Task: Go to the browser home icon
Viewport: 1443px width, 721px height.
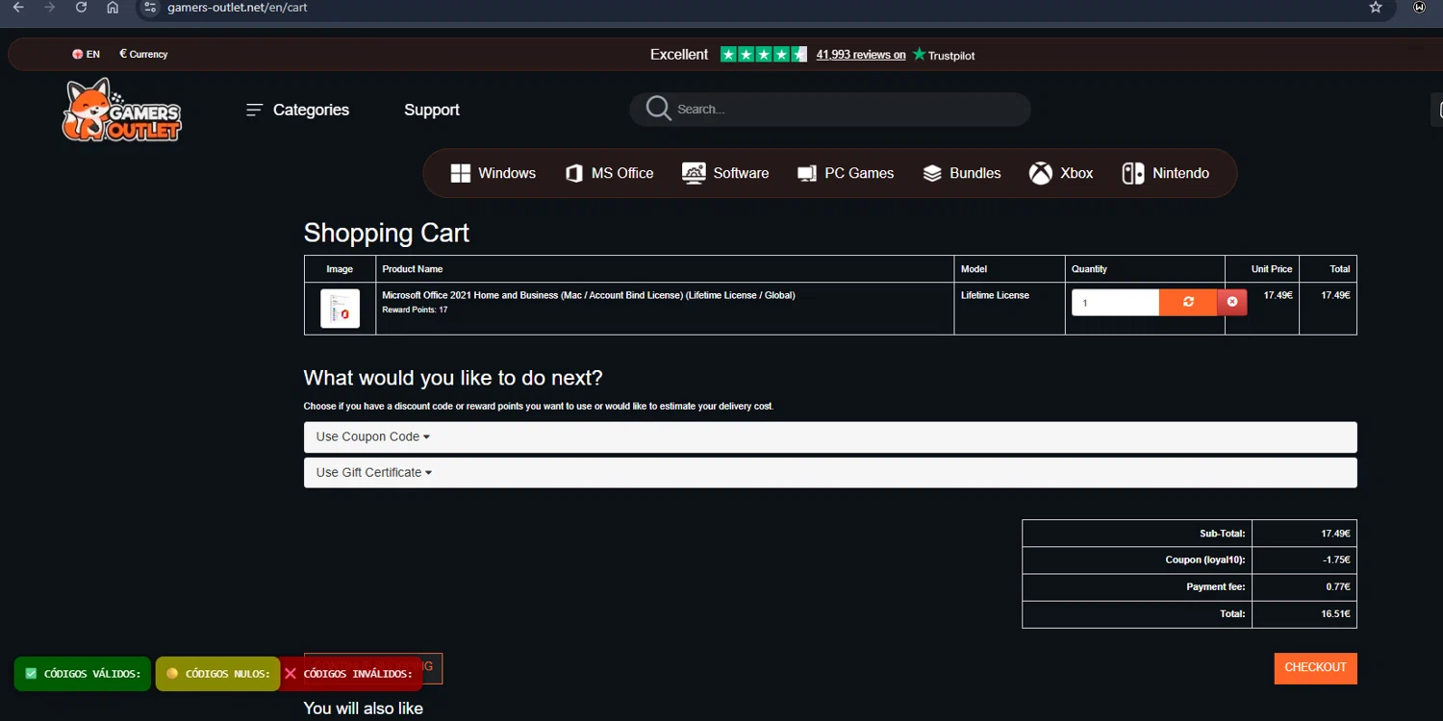Action: tap(113, 8)
